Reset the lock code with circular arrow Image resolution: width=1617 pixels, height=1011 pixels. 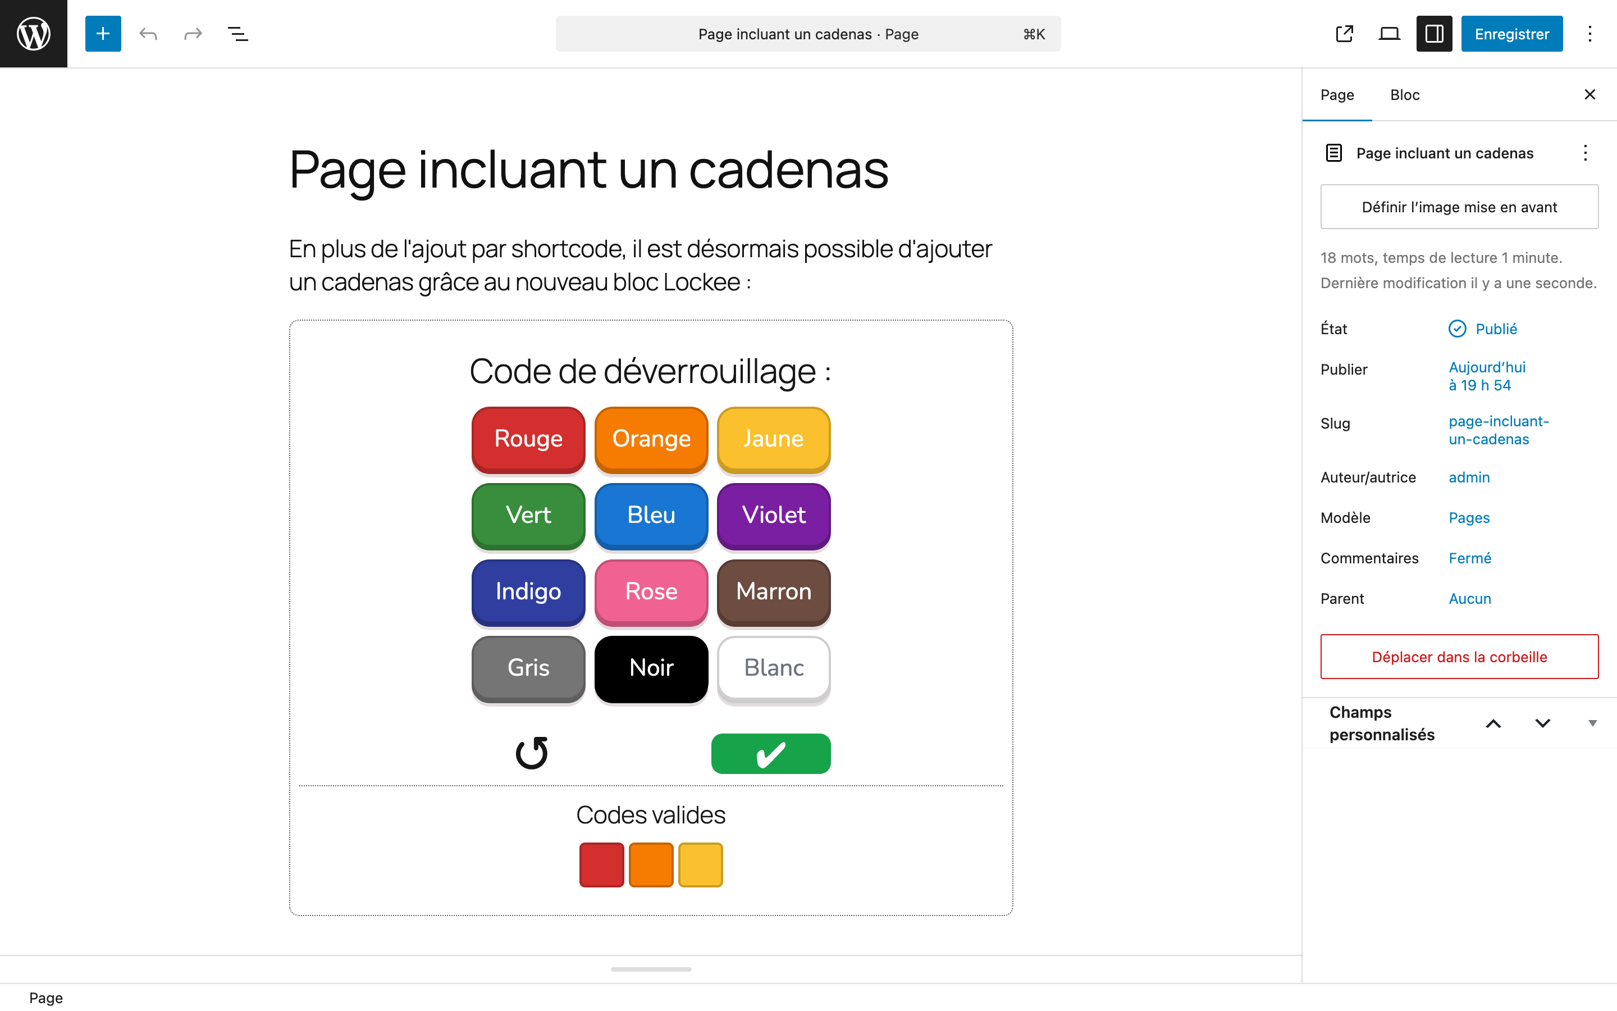coord(532,753)
